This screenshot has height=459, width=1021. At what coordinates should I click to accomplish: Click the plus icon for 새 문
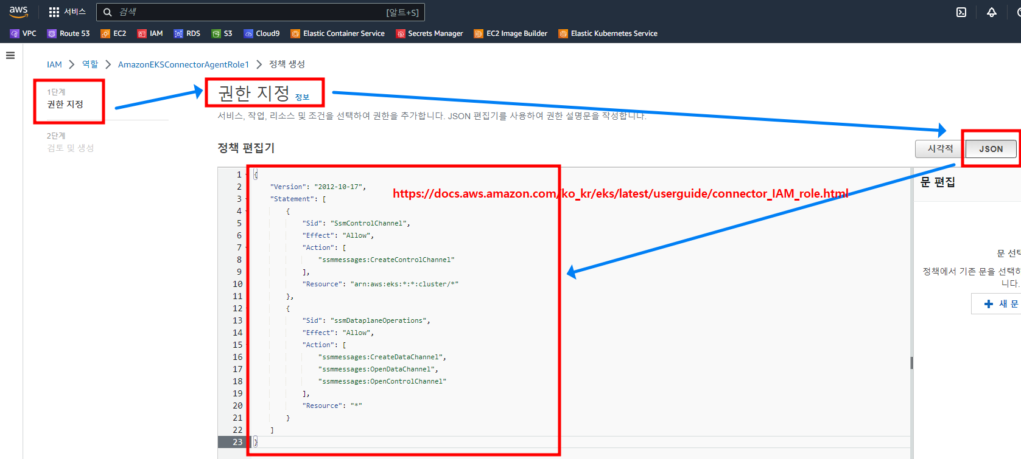click(x=989, y=304)
